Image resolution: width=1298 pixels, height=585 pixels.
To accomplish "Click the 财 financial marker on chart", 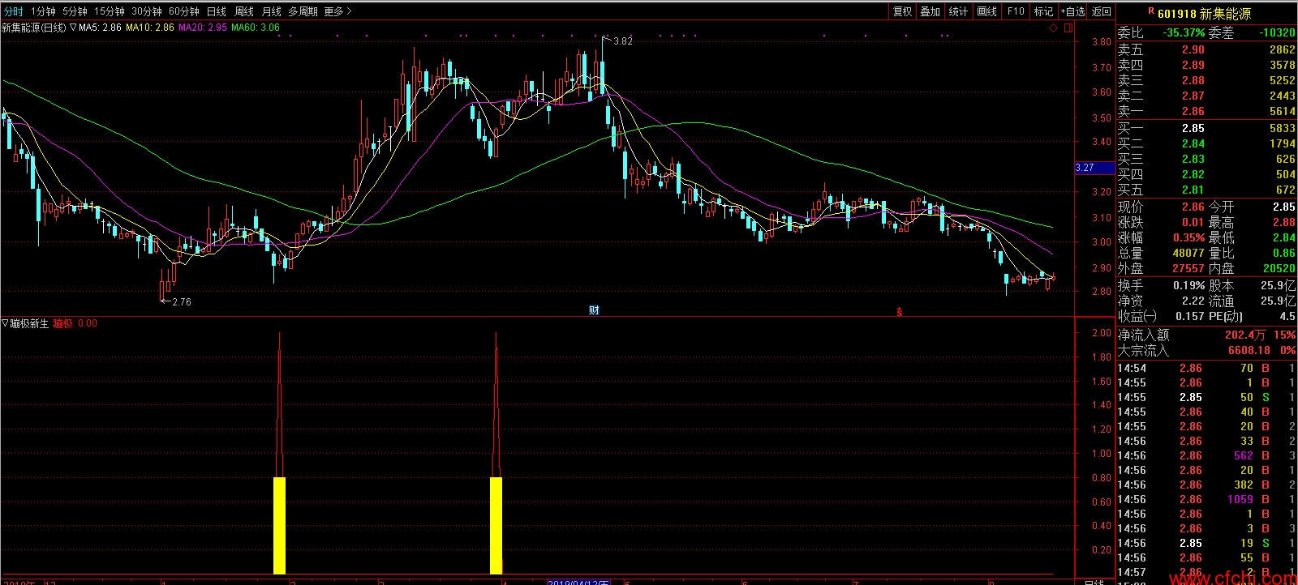I will [x=594, y=310].
